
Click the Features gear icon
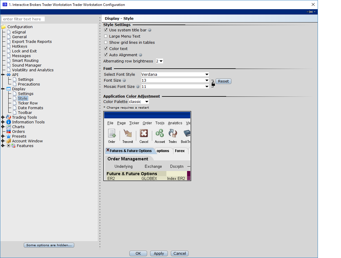tap(13, 146)
